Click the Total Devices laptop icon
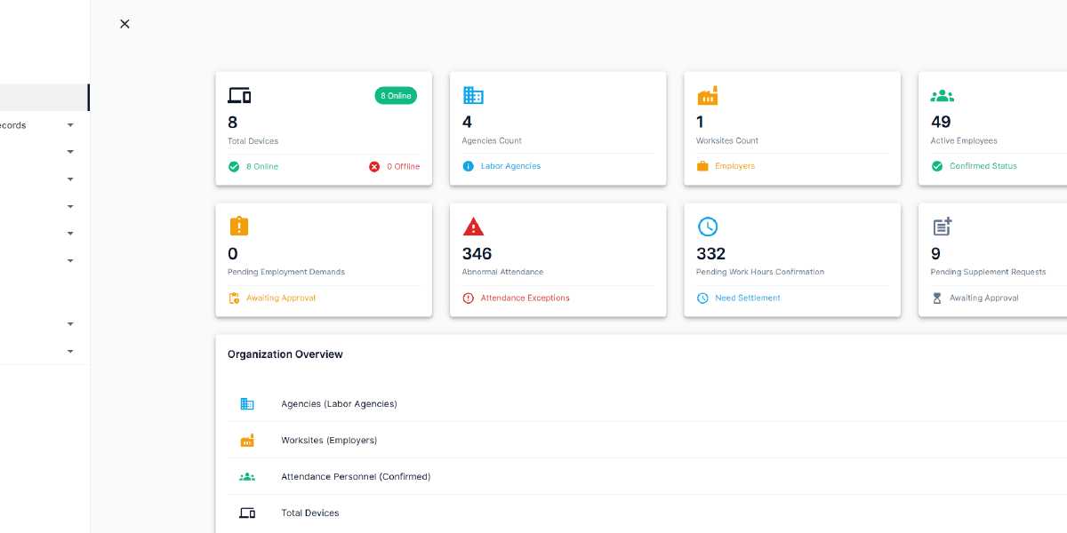 pos(238,95)
